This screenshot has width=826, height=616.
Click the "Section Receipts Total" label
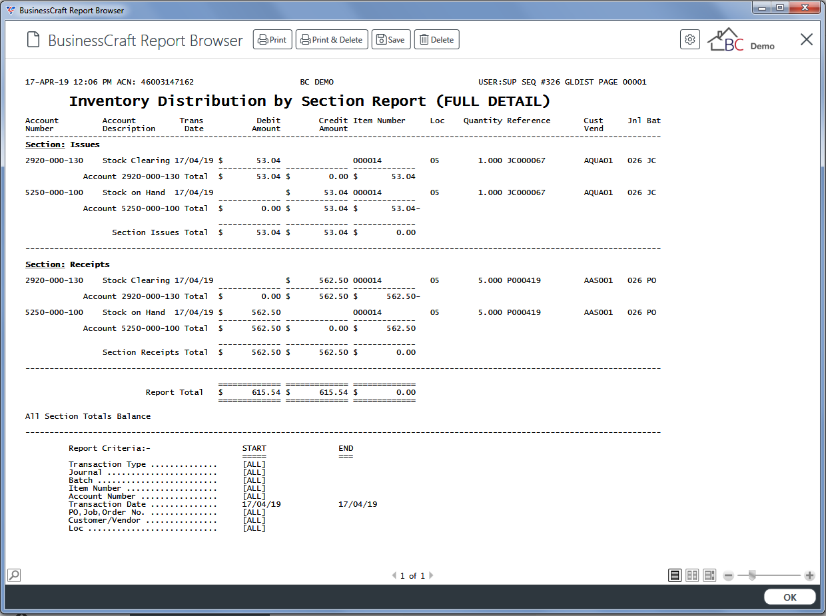coord(155,352)
